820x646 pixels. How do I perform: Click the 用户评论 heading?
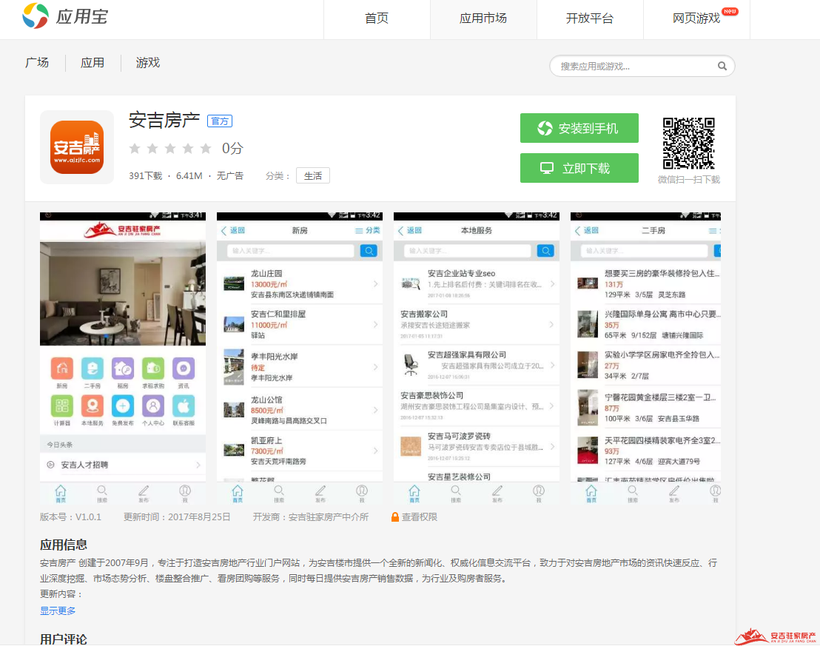click(64, 639)
